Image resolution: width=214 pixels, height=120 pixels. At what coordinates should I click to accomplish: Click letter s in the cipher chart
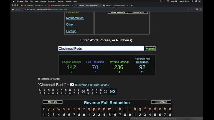coord(79,109)
